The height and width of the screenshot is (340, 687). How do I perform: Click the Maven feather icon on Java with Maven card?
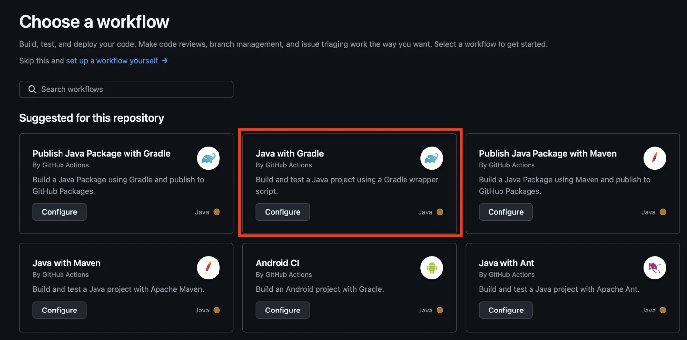pos(209,268)
